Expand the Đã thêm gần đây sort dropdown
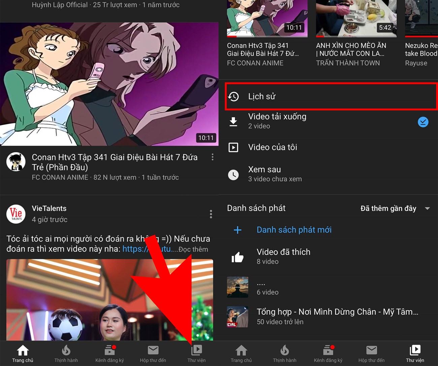Image resolution: width=438 pixels, height=366 pixels. click(395, 209)
